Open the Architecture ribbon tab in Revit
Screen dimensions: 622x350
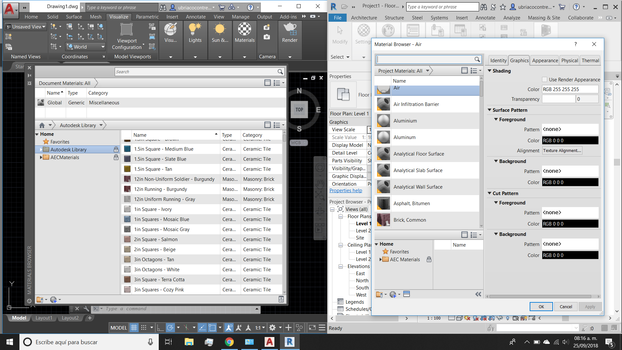coord(364,17)
